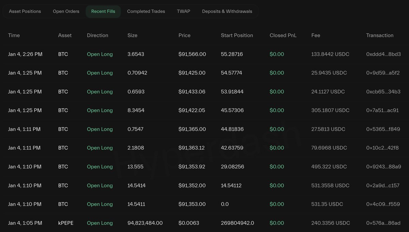View transaction 0x9243...88a9
The image size is (409, 232).
[383, 166]
